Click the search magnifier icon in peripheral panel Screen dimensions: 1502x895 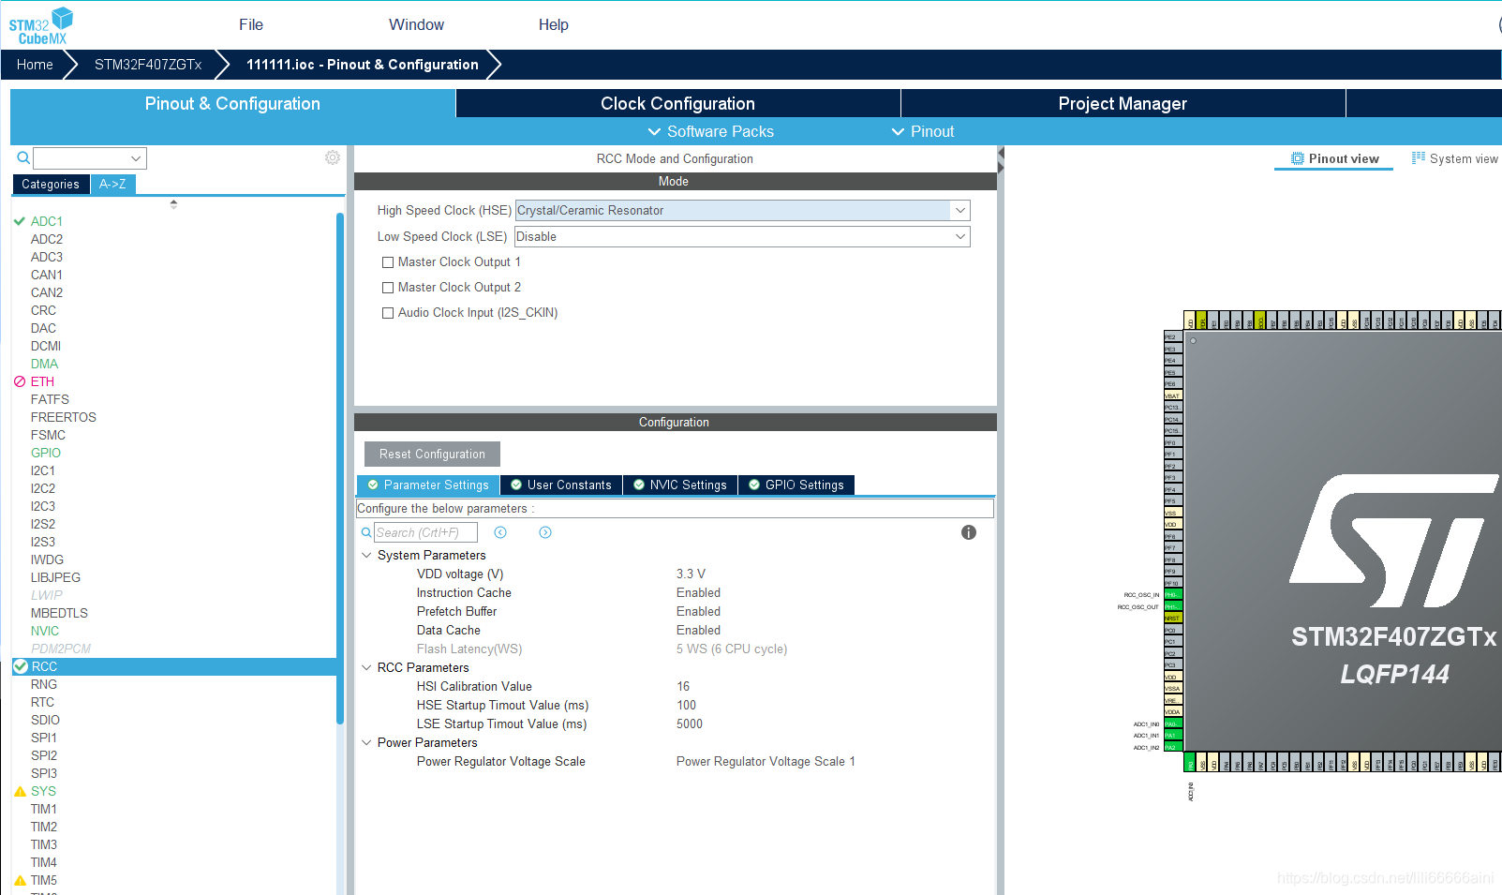point(23,157)
